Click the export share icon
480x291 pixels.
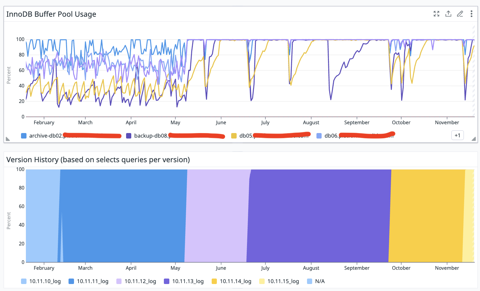pyautogui.click(x=448, y=14)
